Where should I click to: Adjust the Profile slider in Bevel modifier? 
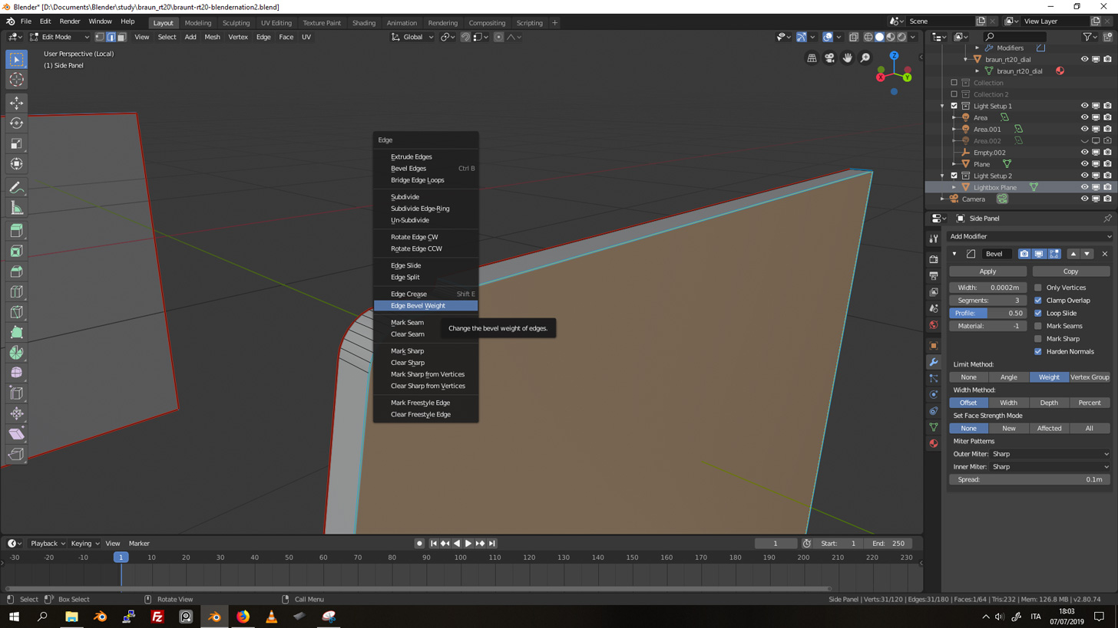click(x=988, y=314)
